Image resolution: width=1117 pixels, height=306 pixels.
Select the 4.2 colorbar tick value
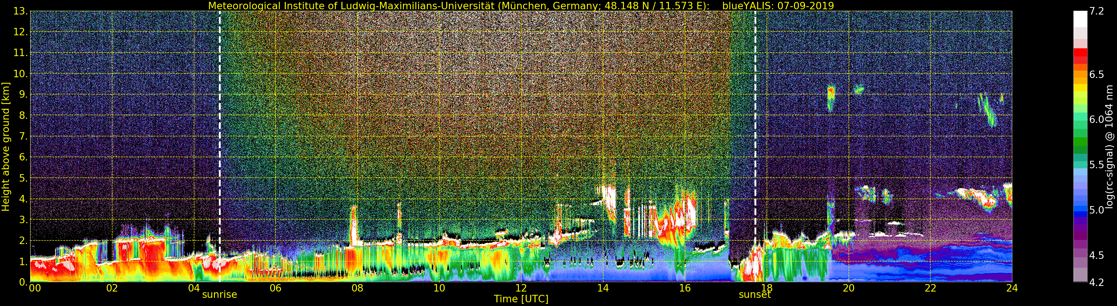point(1097,282)
